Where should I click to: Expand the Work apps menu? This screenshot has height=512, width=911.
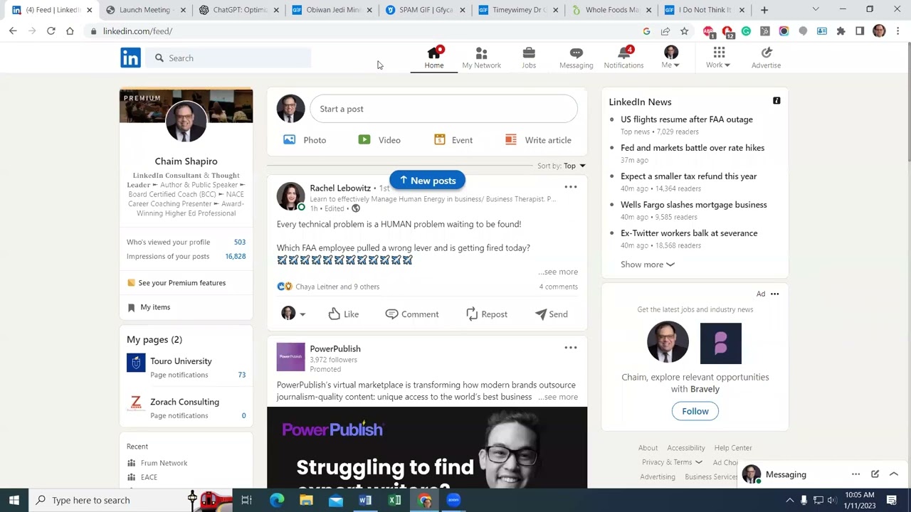[718, 58]
